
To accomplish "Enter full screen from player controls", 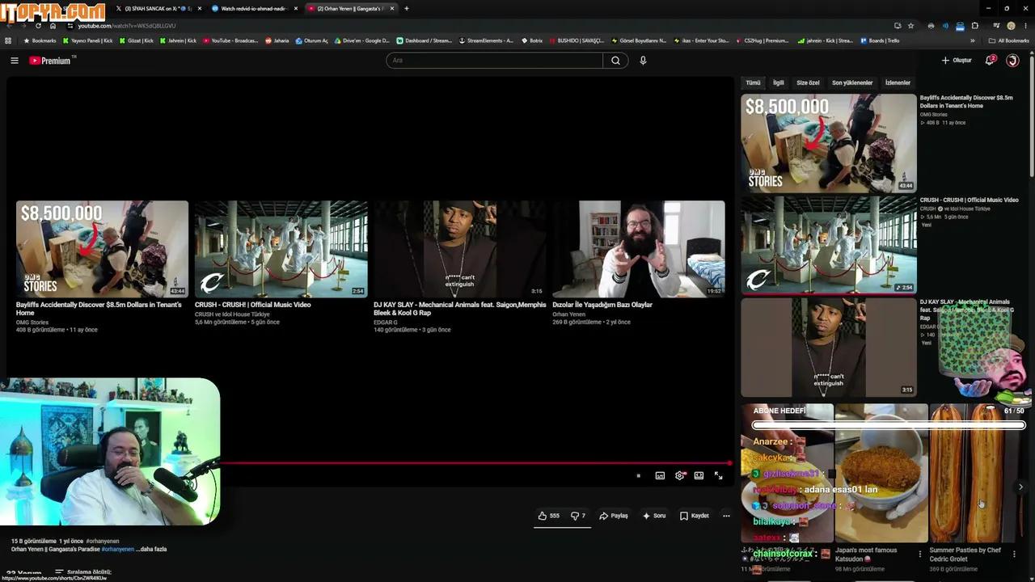I will tap(718, 475).
